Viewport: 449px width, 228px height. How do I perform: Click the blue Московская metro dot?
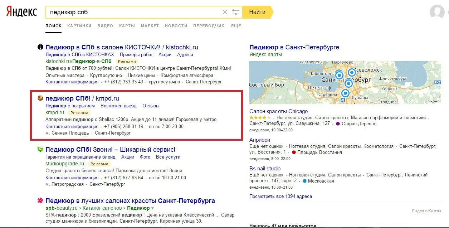click(304, 181)
